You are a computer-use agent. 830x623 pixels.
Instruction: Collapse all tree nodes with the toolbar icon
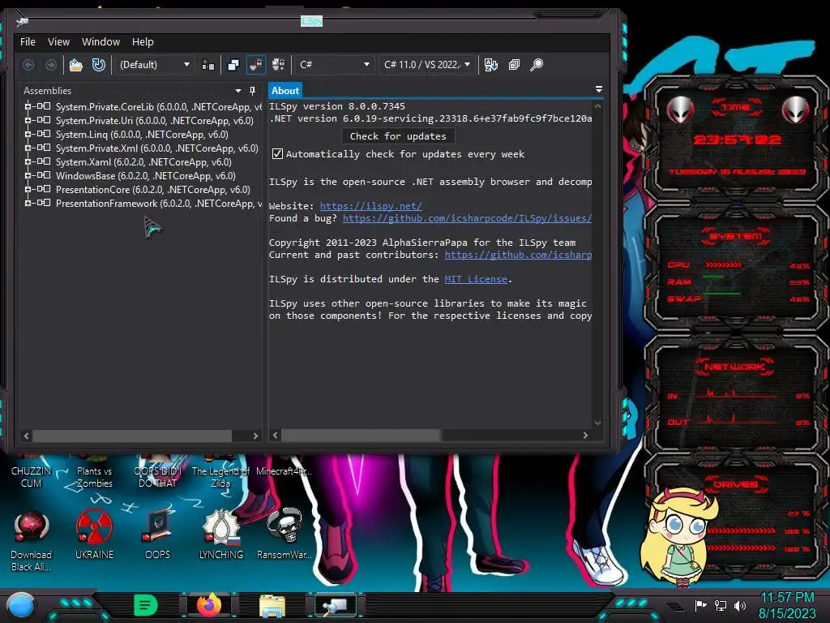click(514, 65)
